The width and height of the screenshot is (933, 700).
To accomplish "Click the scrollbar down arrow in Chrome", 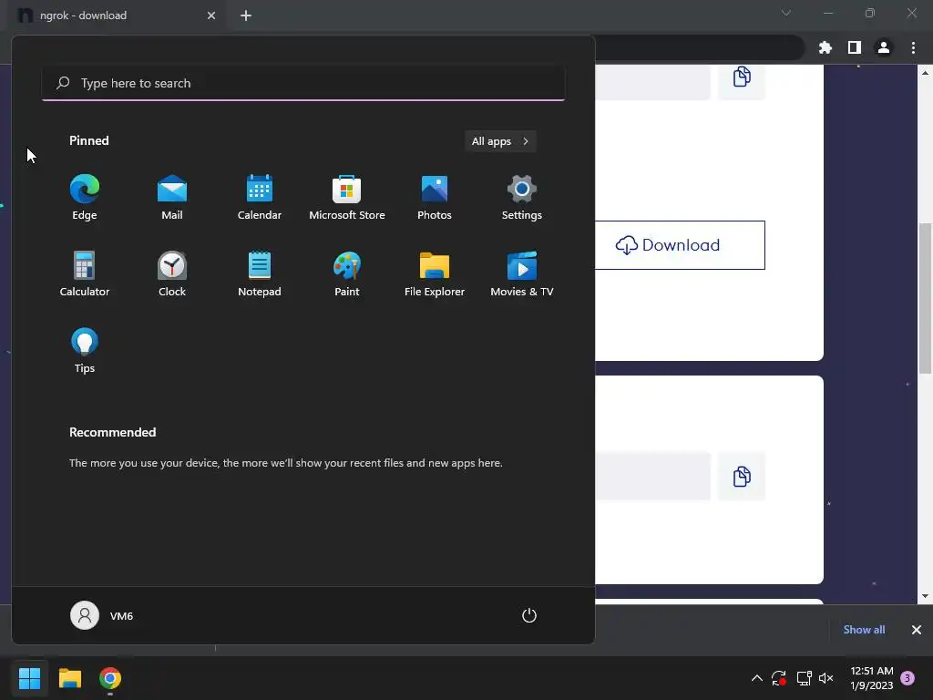I will pos(925,596).
